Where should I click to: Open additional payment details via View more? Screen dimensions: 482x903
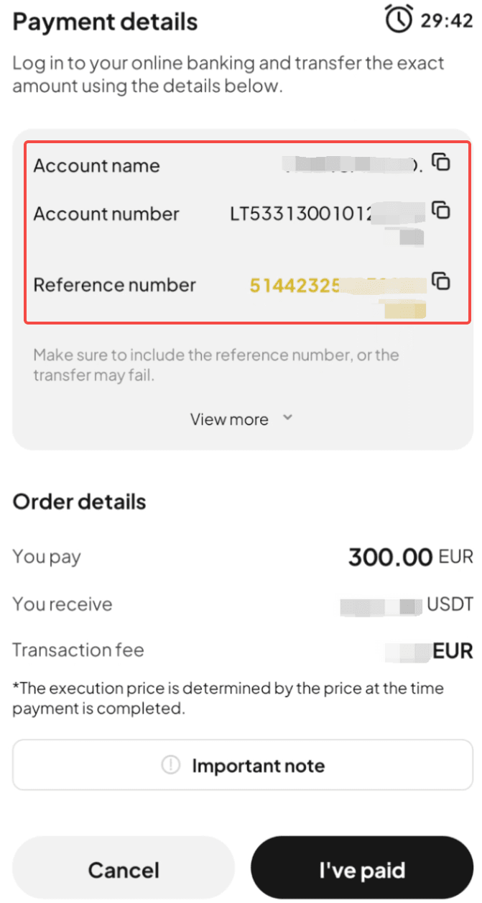pyautogui.click(x=228, y=418)
